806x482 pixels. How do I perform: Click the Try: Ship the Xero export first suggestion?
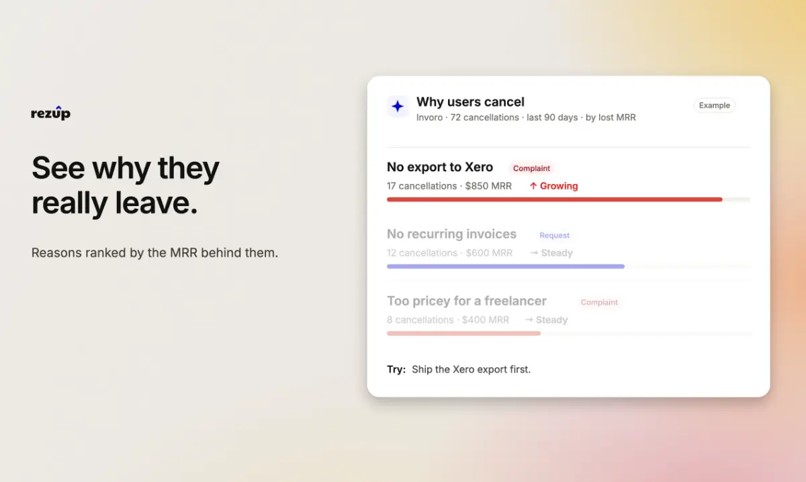click(459, 369)
